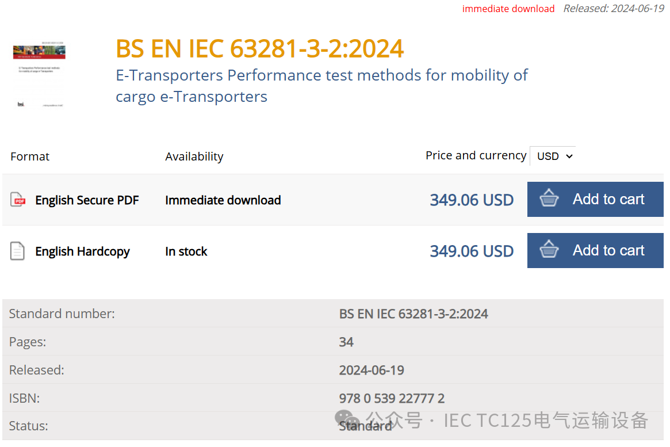Viewport: 670px width, 447px height.
Task: Click the hardcopy document icon
Action: [x=18, y=251]
